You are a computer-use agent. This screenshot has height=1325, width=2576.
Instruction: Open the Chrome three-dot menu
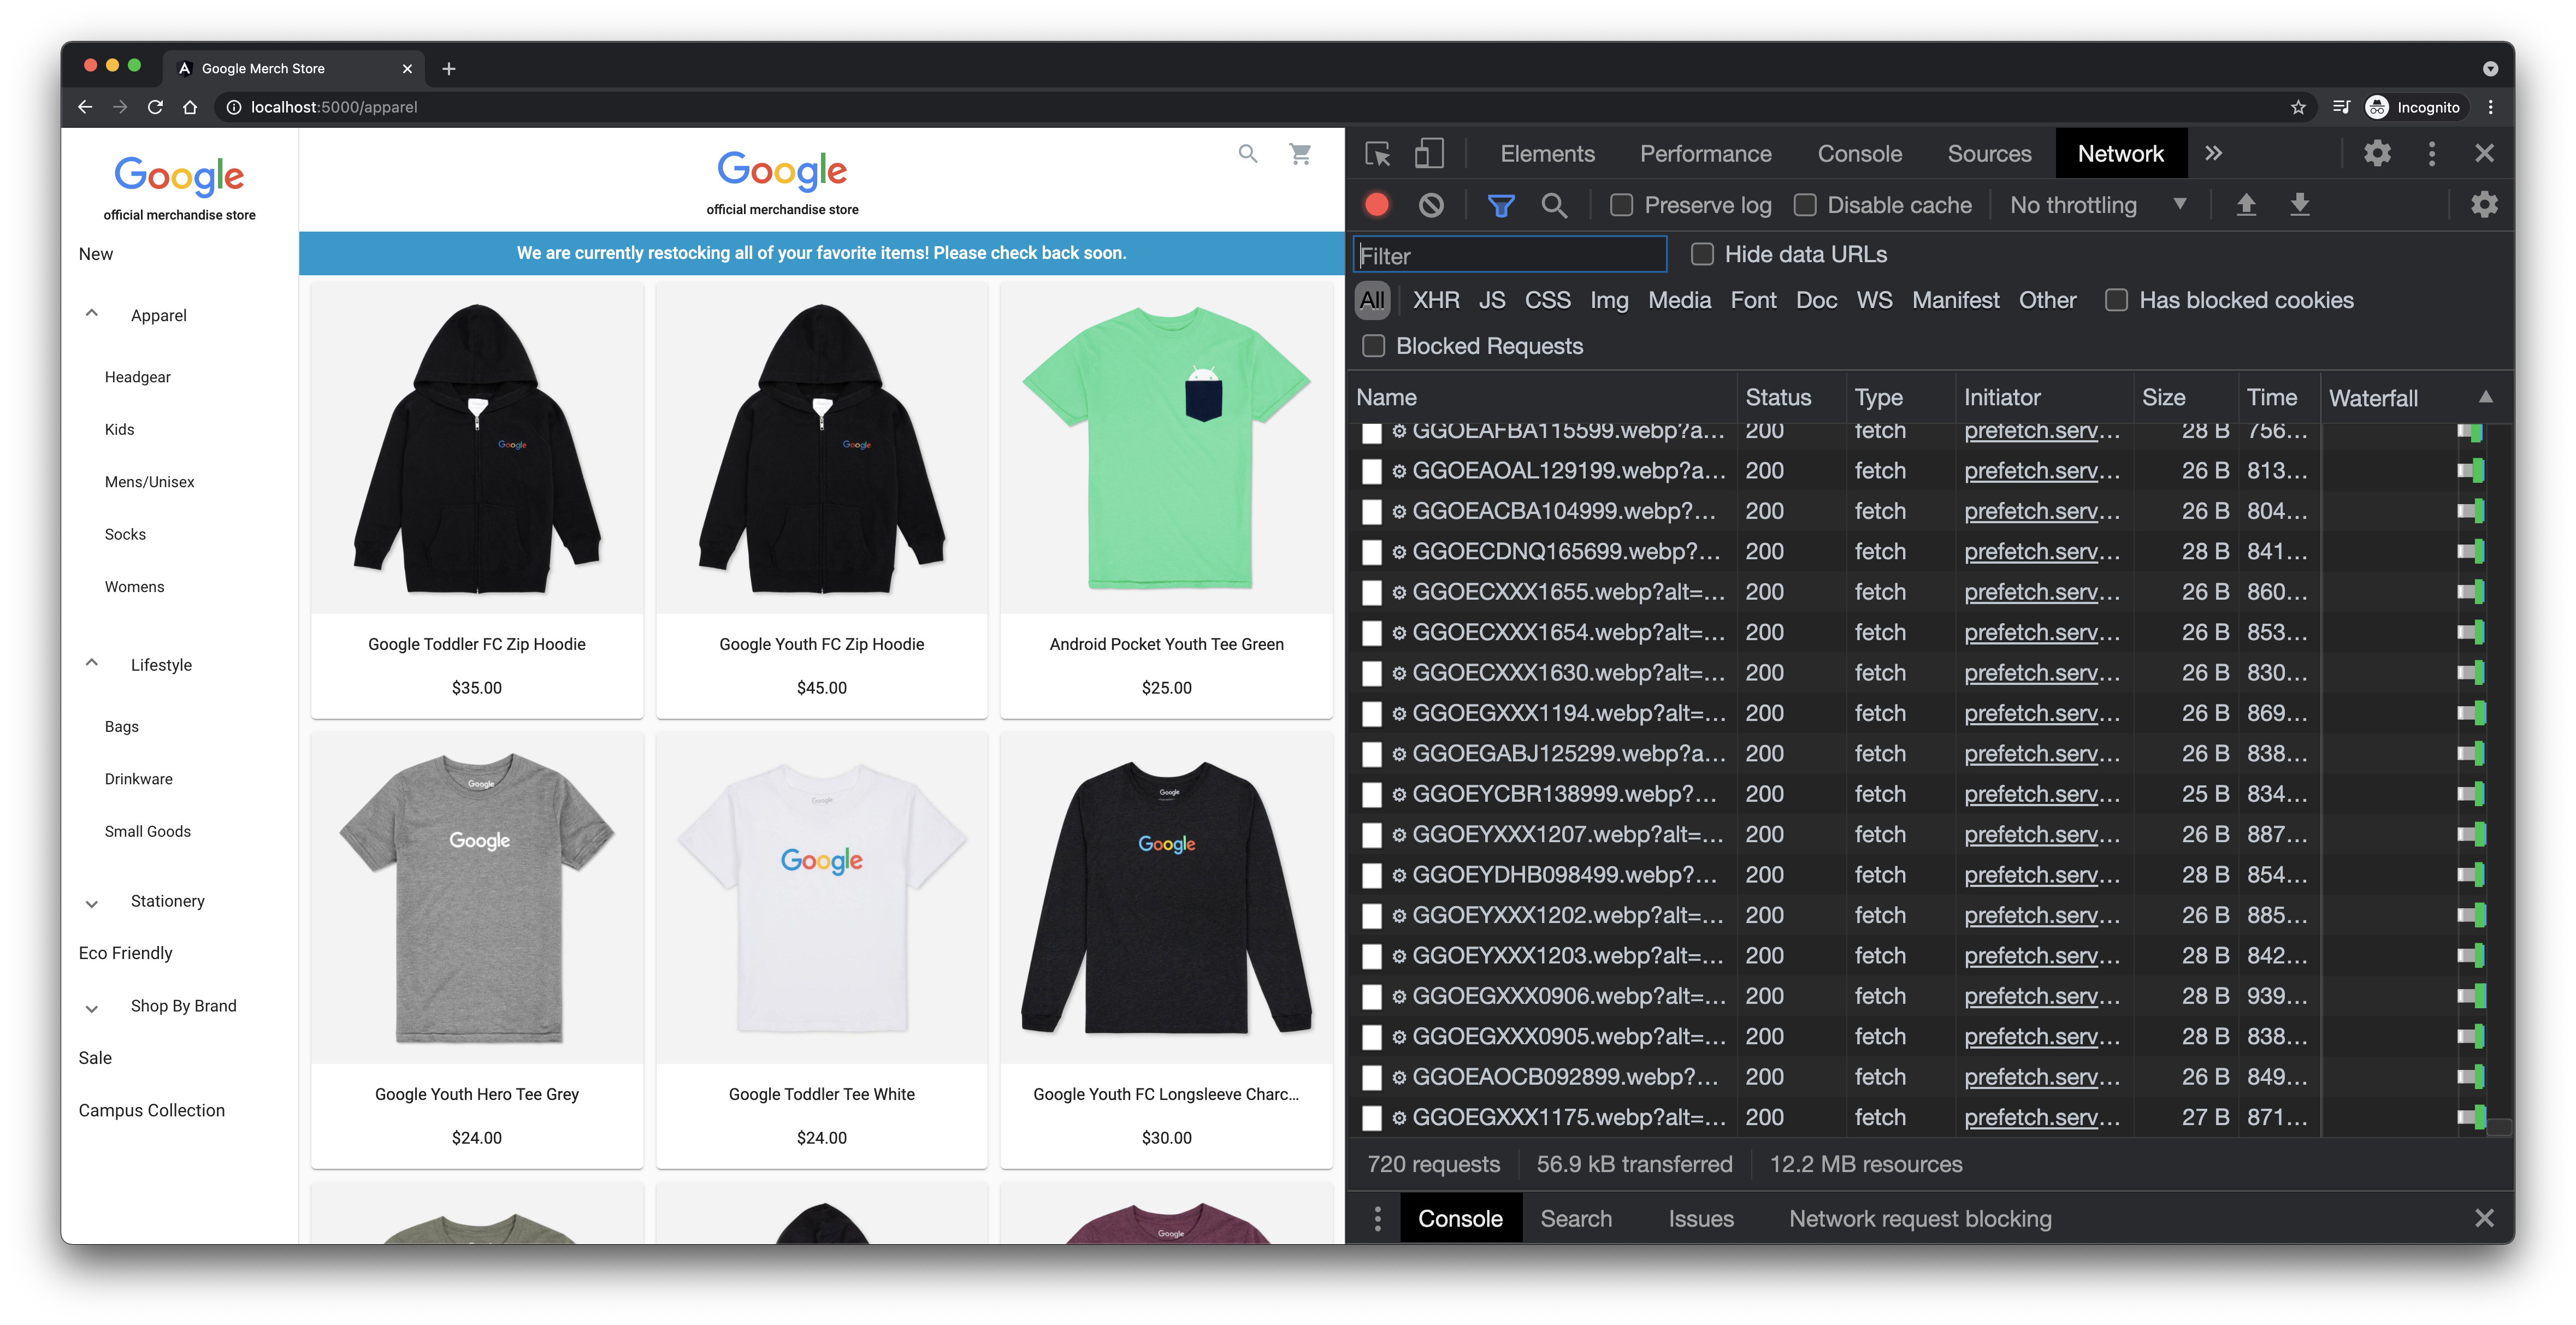point(2491,107)
